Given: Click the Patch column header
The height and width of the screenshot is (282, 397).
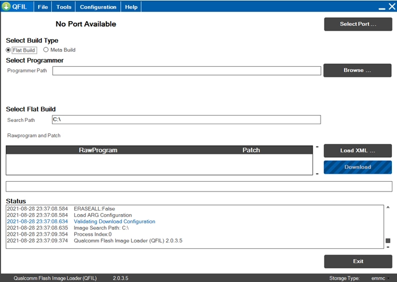Looking at the screenshot, I should (251, 150).
